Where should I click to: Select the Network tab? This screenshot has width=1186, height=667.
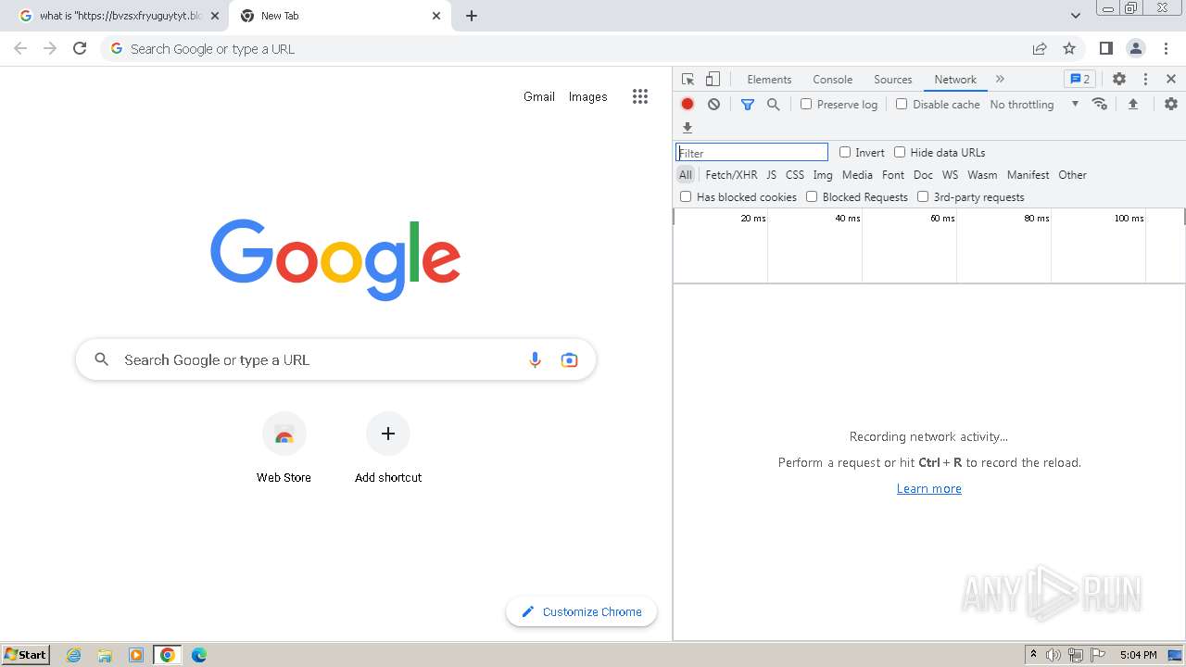click(955, 80)
